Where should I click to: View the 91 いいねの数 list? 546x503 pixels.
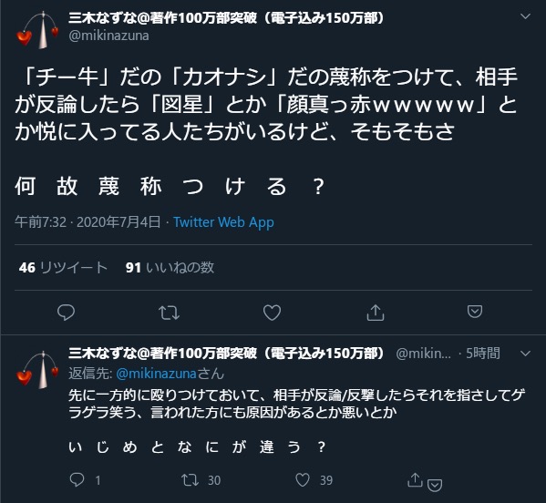coord(170,267)
